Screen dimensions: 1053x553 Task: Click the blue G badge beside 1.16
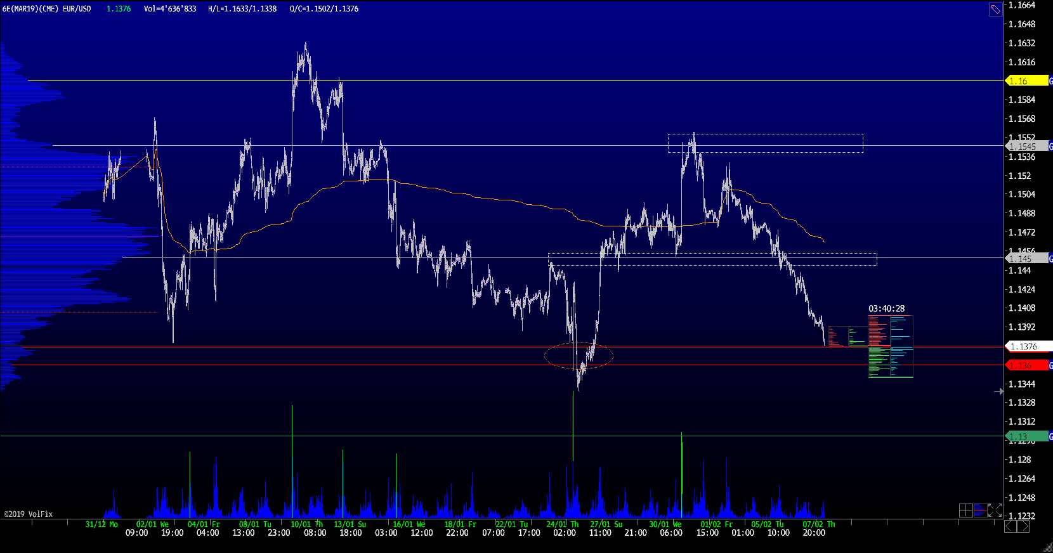(1050, 81)
